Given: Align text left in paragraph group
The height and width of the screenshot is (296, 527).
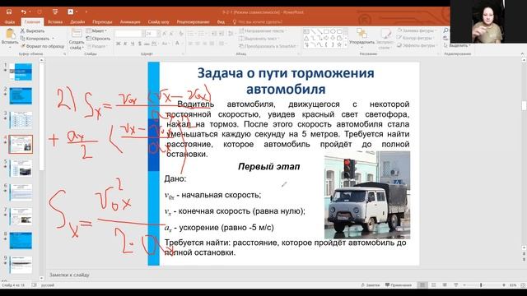Looking at the screenshot, I should tap(190, 44).
